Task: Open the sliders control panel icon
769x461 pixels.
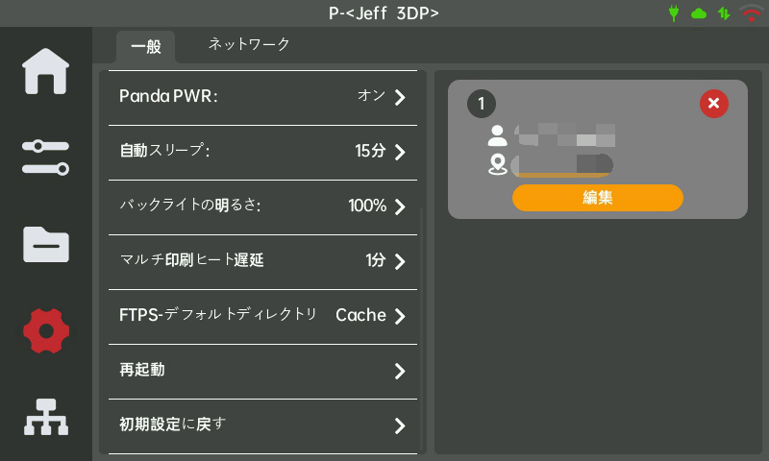Action: [45, 157]
